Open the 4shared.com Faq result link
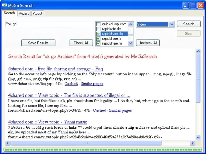206x154 pixels. 56,69
